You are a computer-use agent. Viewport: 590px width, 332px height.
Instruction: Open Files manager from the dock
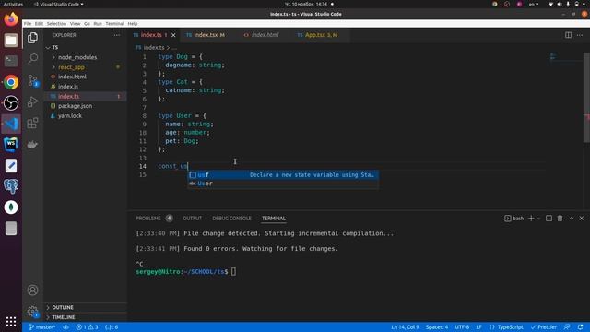(x=11, y=40)
